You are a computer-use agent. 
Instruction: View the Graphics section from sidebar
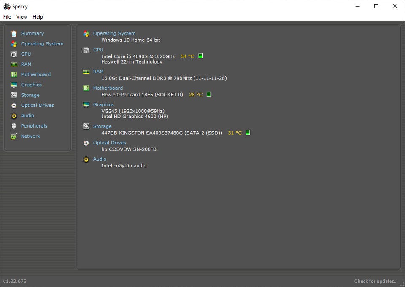coord(31,85)
